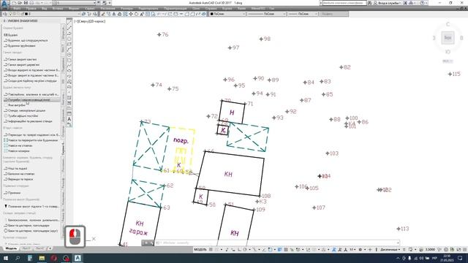Expand the command line history arrow
468x263 pixels.
pyautogui.click(x=398, y=243)
